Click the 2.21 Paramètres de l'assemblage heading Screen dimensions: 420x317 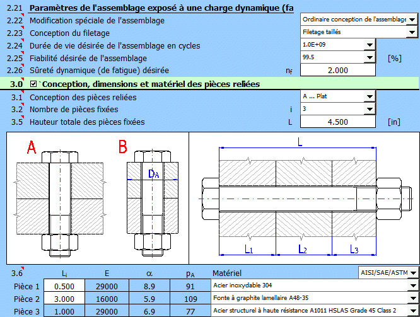pos(161,8)
